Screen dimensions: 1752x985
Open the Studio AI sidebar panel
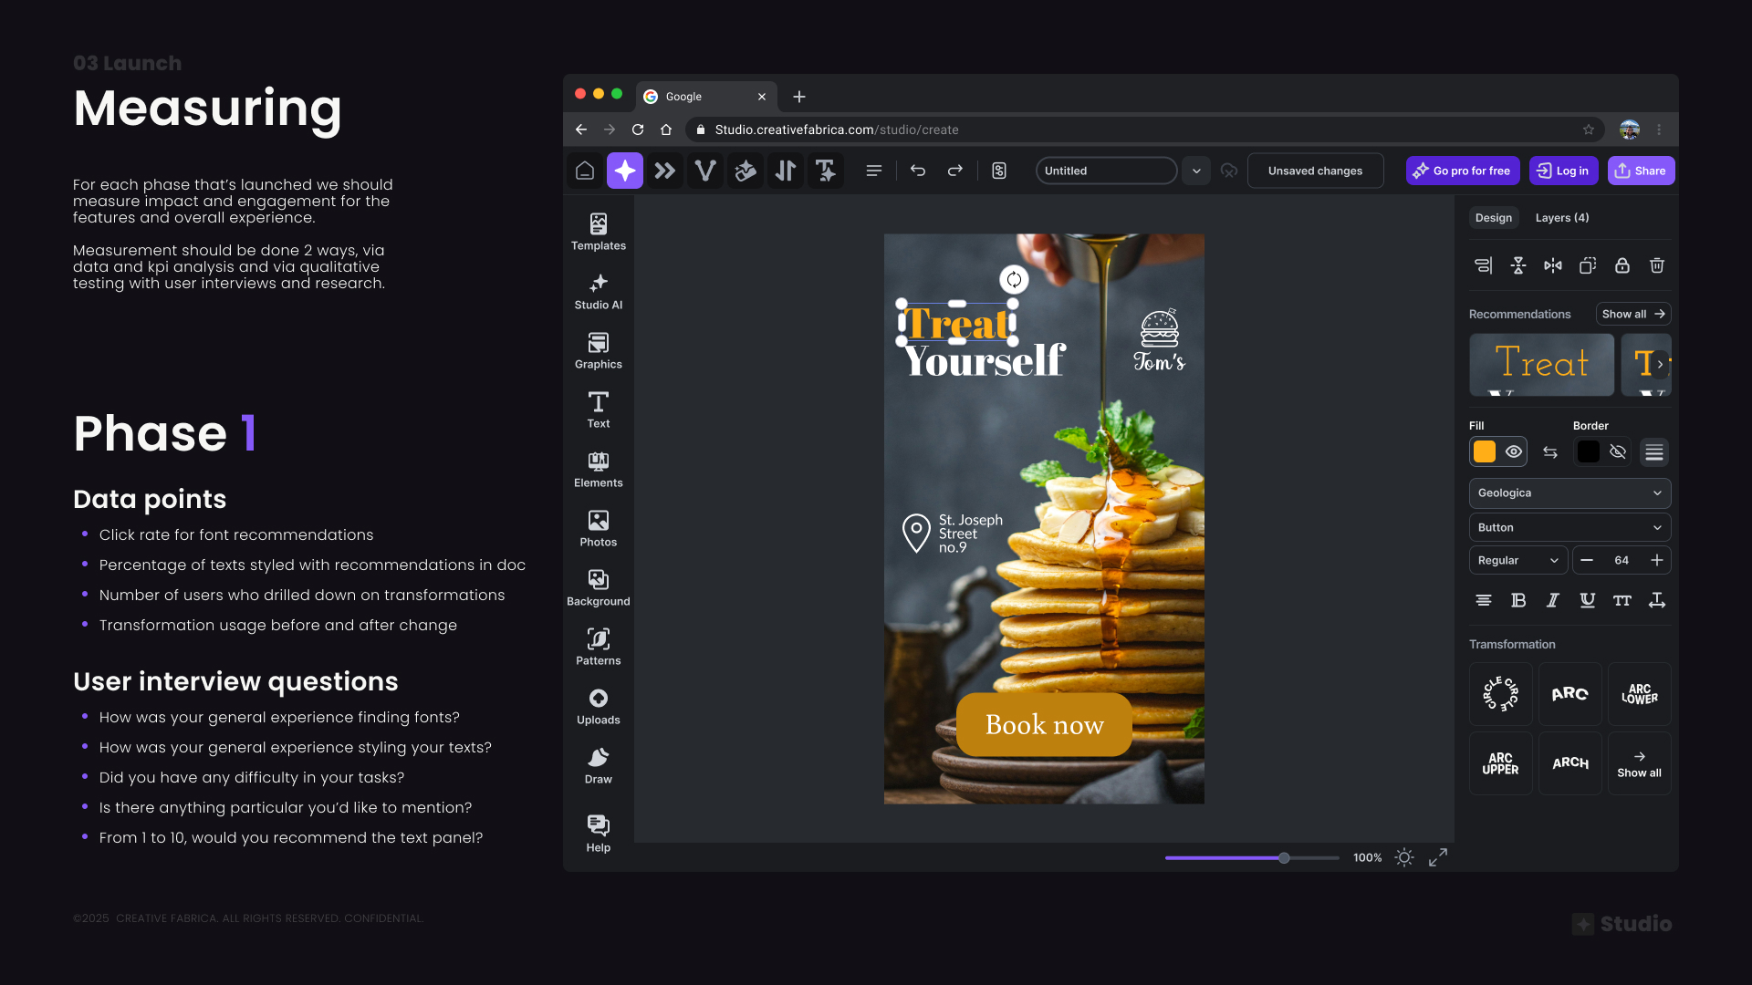point(598,292)
